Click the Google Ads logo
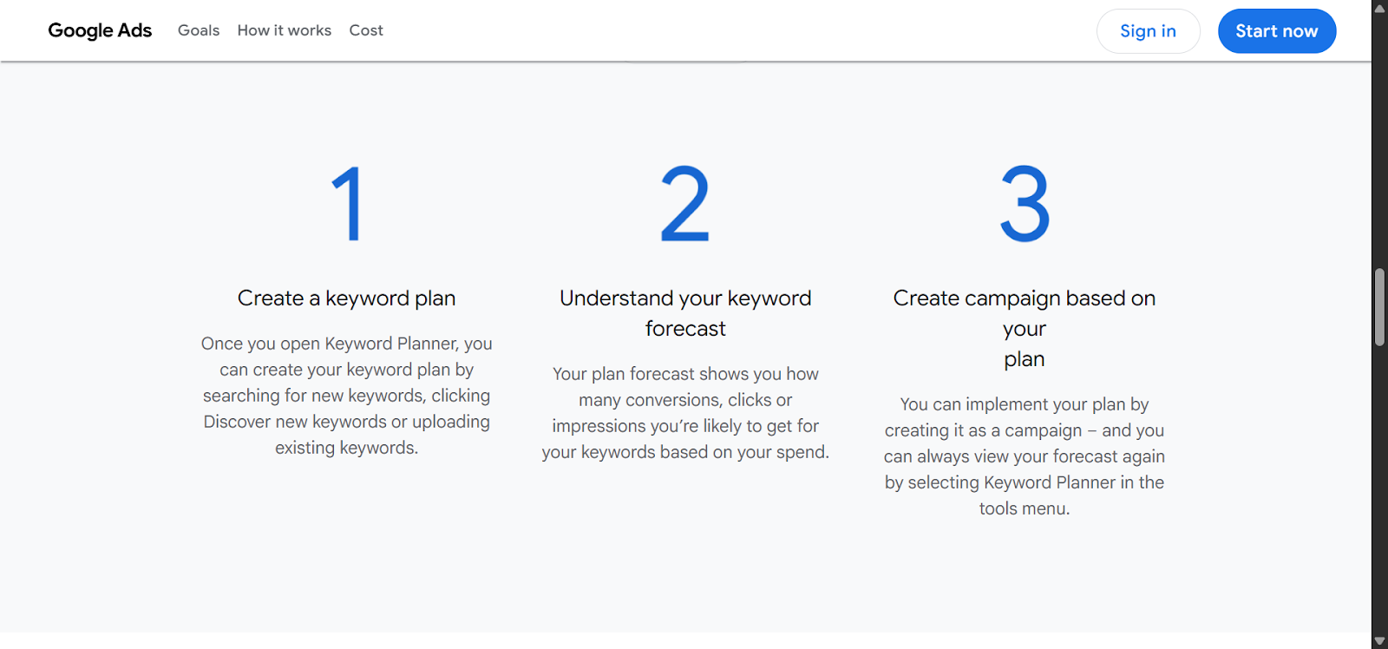Screen dimensions: 1388x649 click(x=100, y=30)
